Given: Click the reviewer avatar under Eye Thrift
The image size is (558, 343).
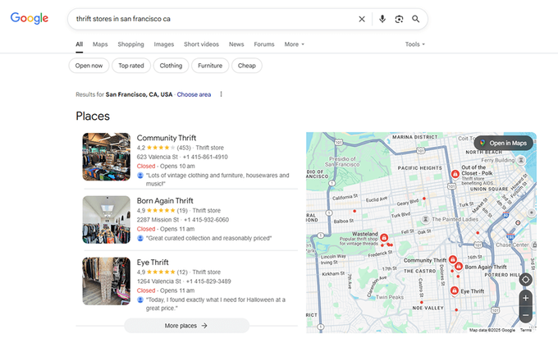Looking at the screenshot, I should [x=140, y=300].
